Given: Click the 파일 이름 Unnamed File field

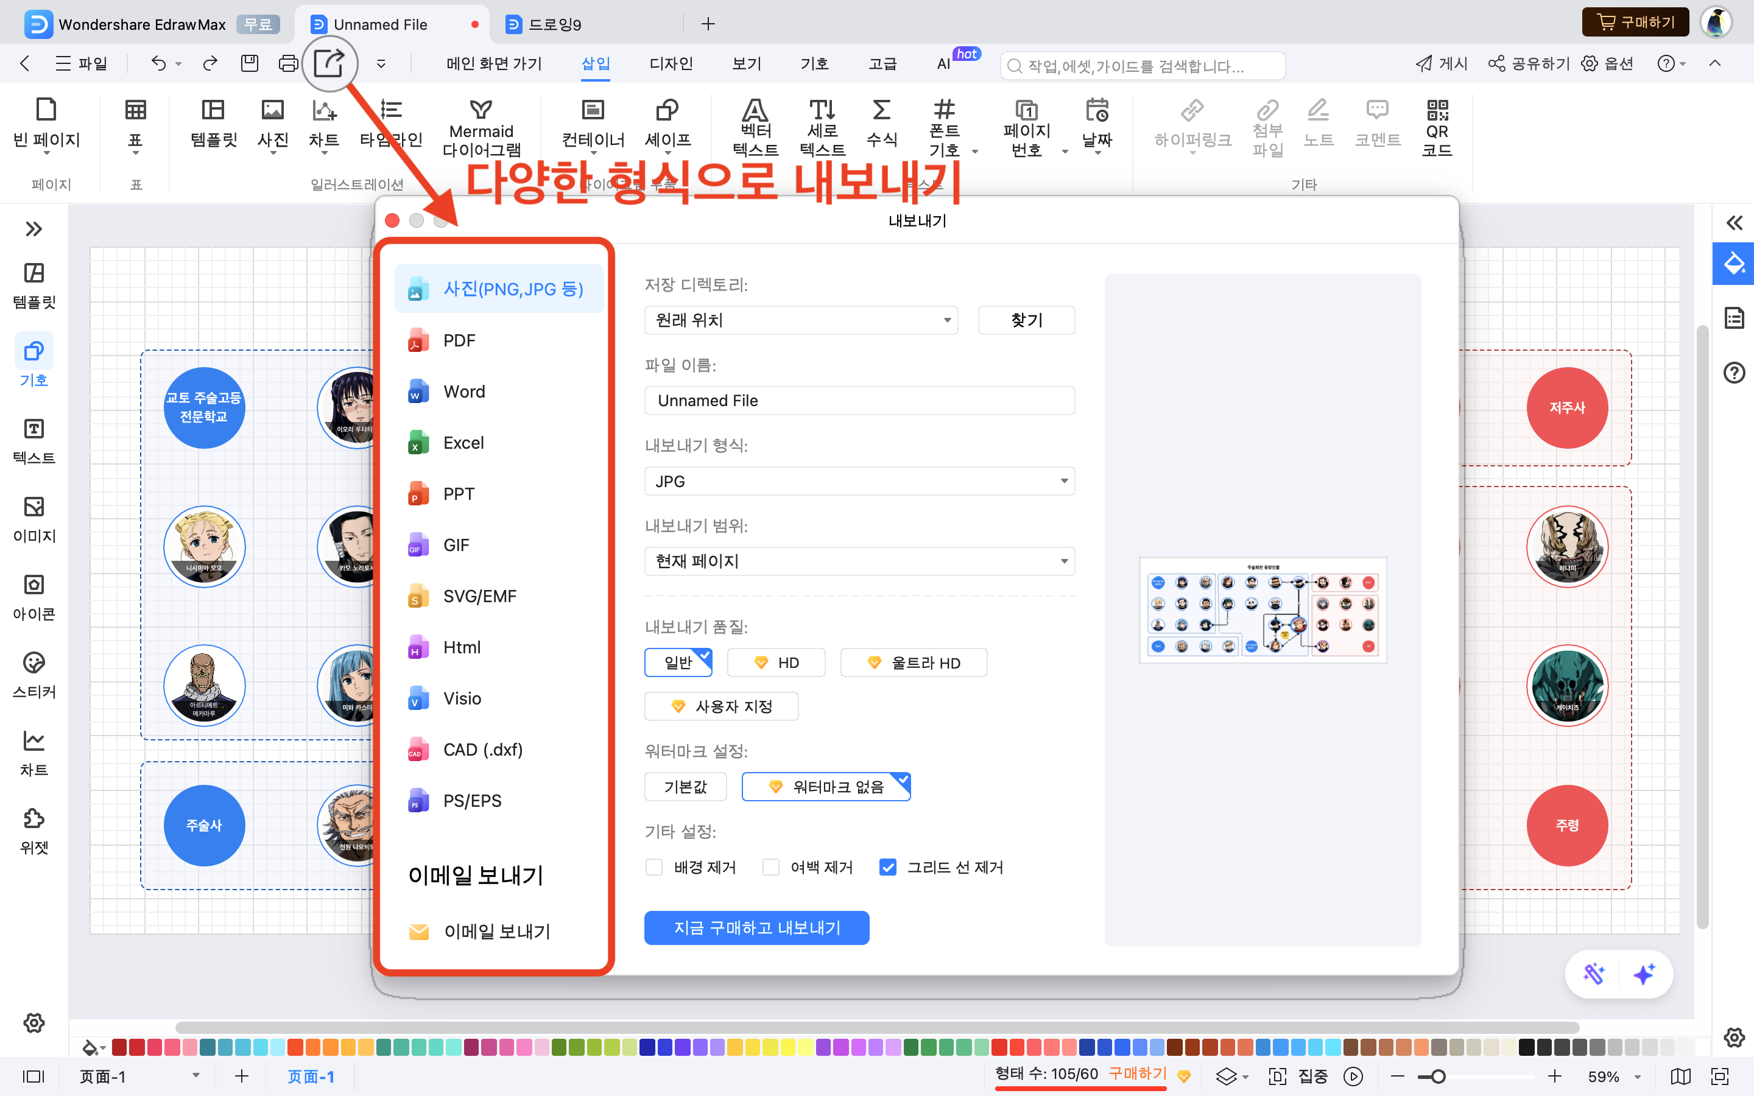Looking at the screenshot, I should click(859, 401).
